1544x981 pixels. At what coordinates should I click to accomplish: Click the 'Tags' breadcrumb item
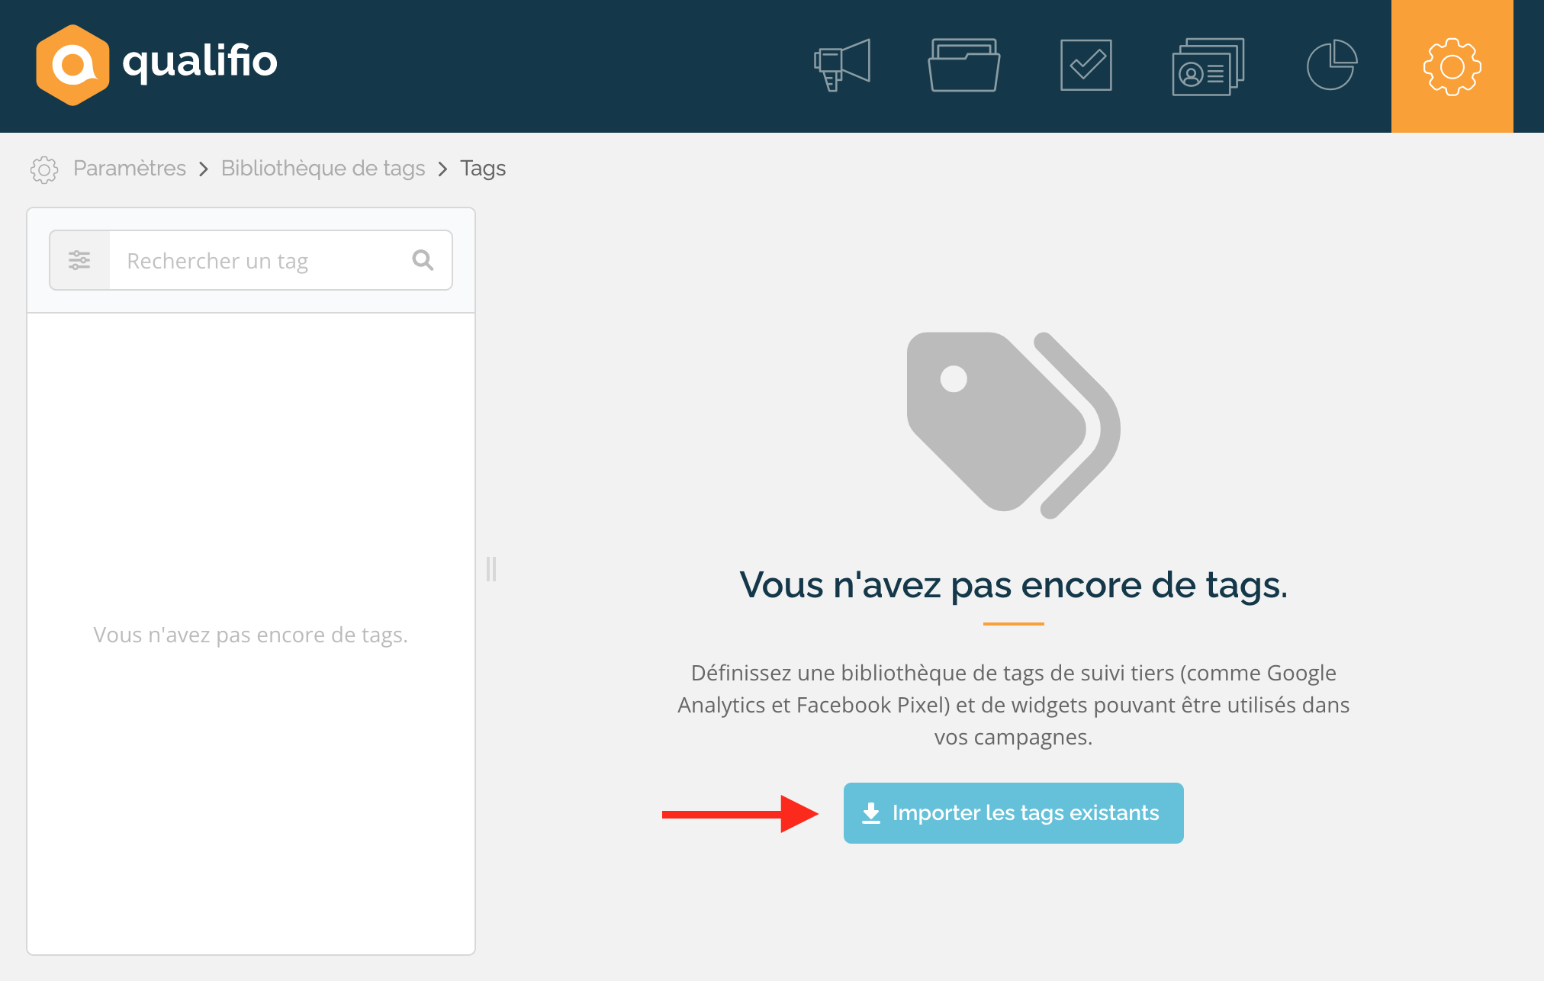click(483, 168)
